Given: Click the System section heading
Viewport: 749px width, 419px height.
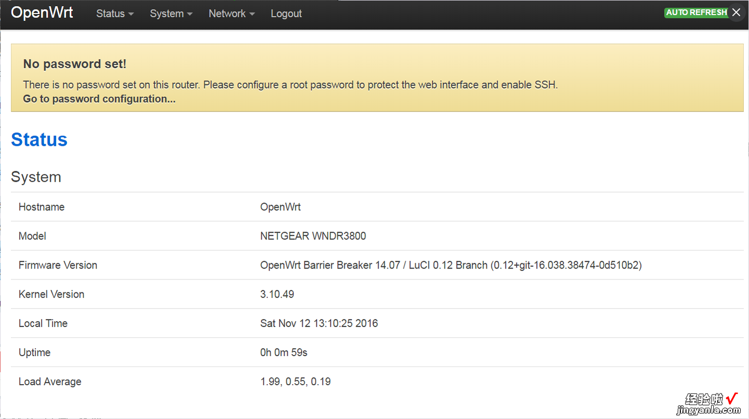Looking at the screenshot, I should pyautogui.click(x=36, y=177).
